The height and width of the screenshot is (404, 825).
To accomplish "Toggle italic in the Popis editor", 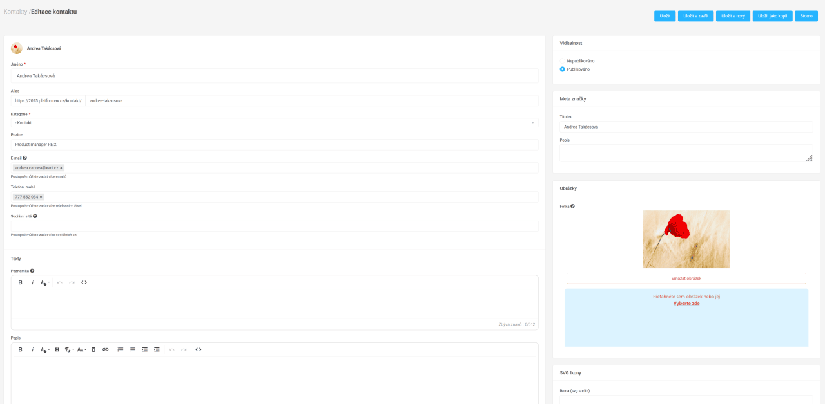I will pyautogui.click(x=32, y=349).
